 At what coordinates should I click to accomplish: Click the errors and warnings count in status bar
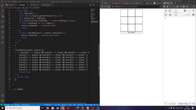coord(17,105)
